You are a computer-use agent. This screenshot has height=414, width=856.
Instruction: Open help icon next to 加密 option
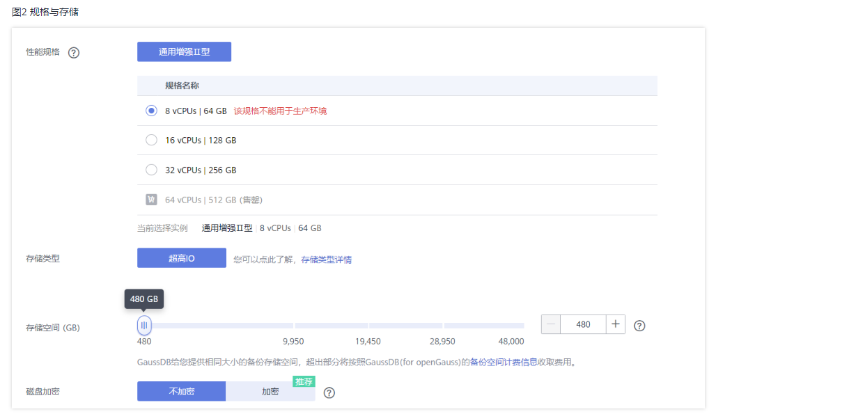click(x=329, y=392)
